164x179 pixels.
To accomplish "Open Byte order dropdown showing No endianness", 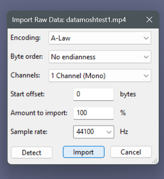I will point(100,57).
